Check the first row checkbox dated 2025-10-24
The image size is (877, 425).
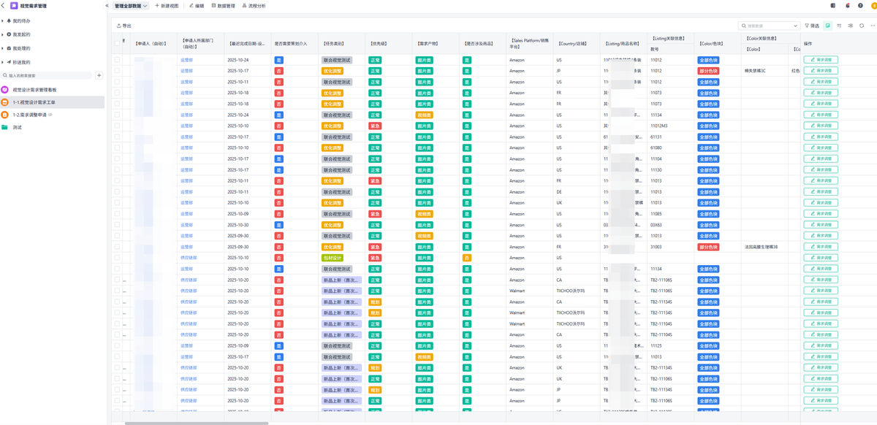pyautogui.click(x=117, y=60)
